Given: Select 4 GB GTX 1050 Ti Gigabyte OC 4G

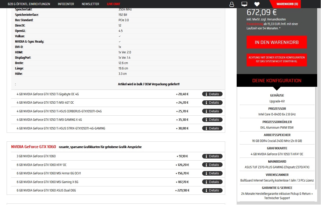Looking at the screenshot, I should point(48,94).
